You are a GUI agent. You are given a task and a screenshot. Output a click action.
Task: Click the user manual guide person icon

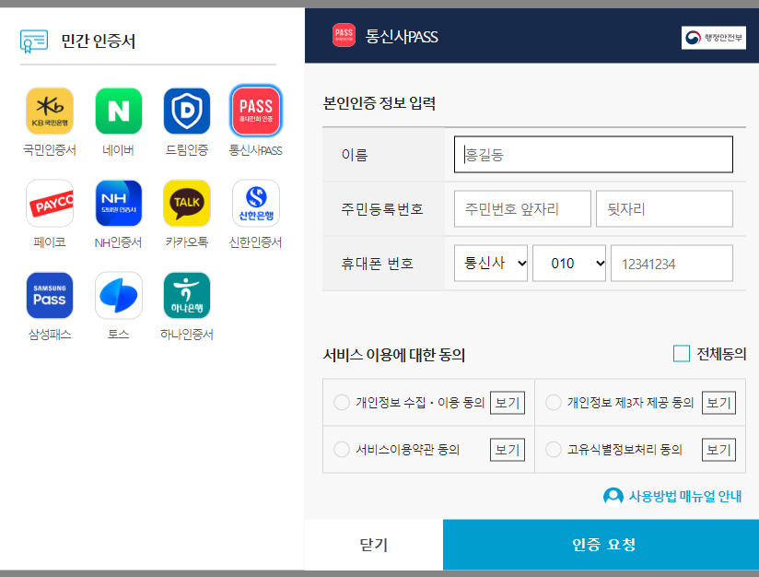point(613,496)
